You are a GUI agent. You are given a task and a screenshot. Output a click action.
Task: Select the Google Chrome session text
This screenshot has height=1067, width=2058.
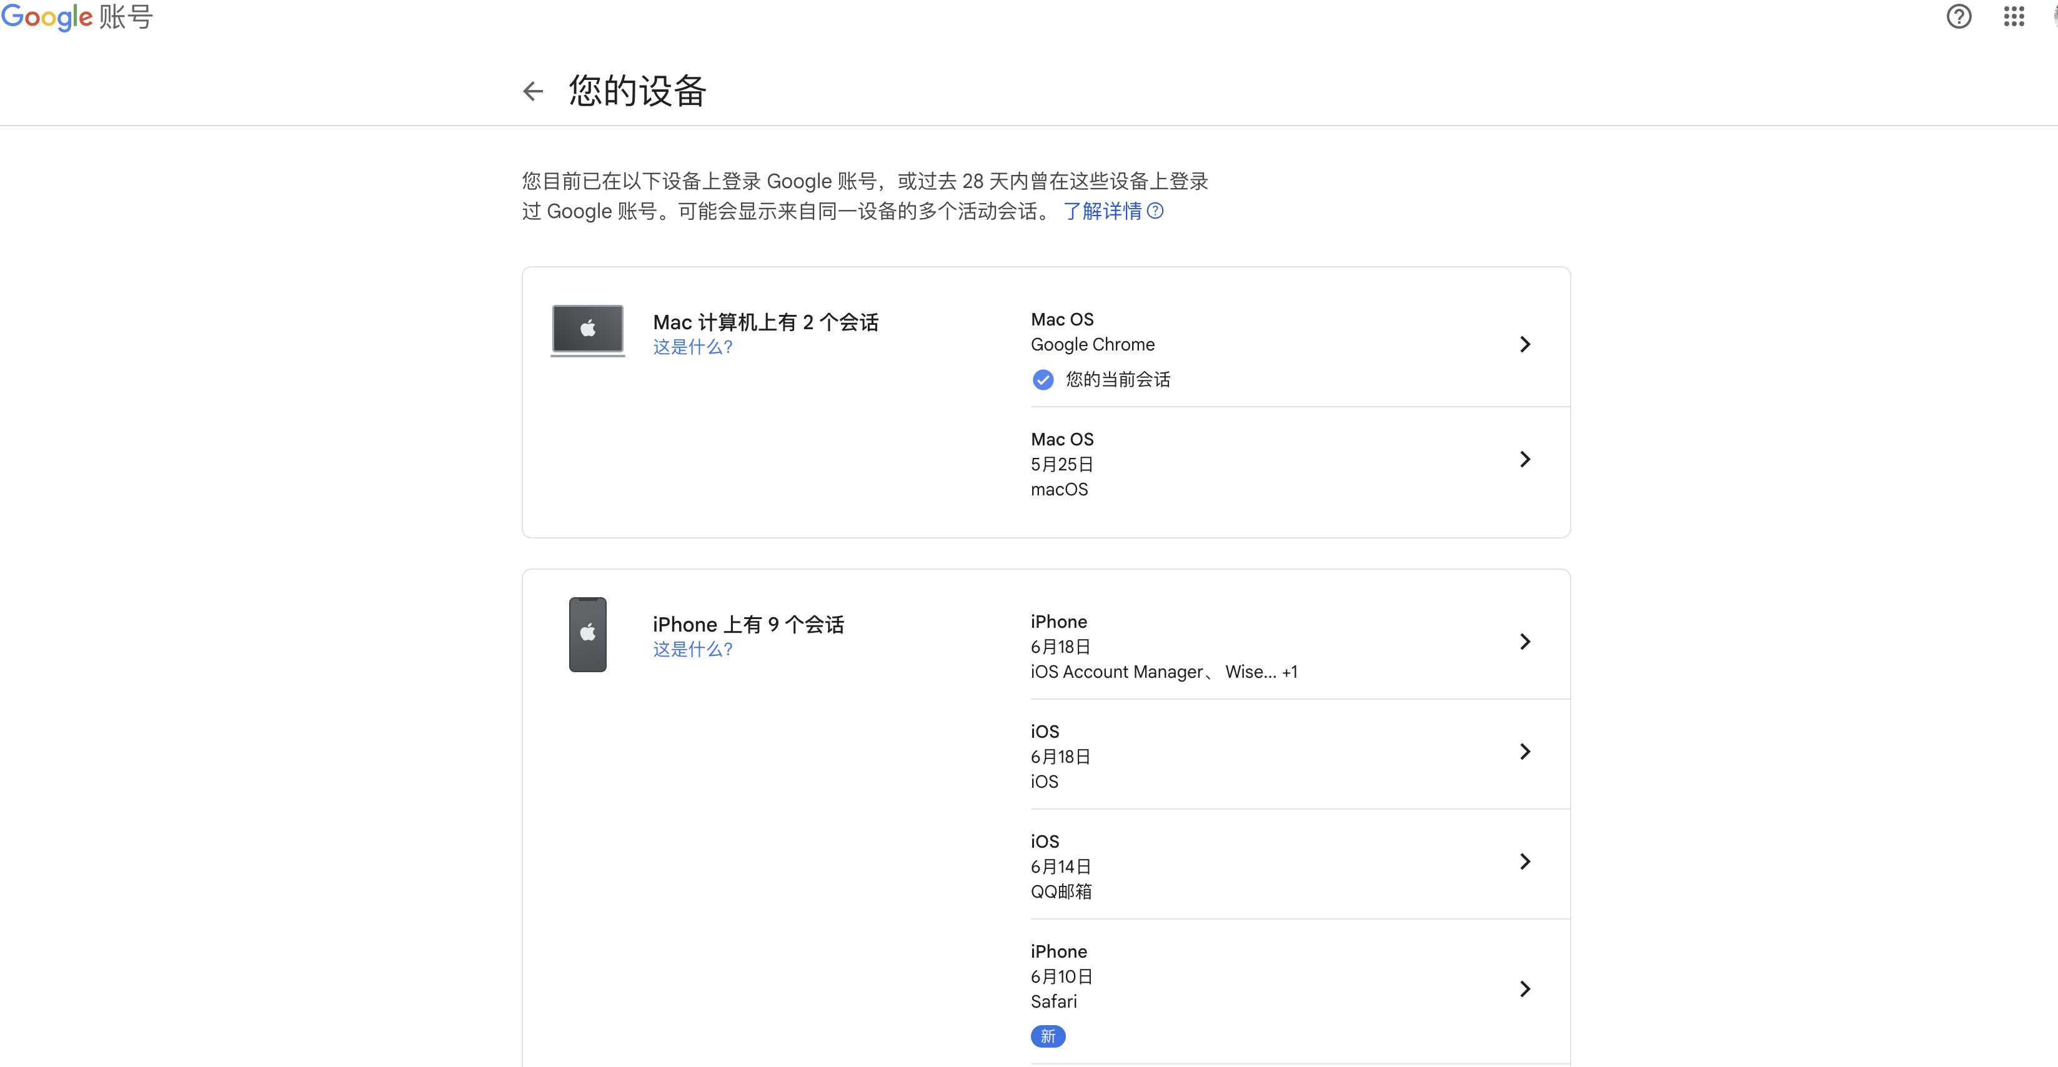tap(1092, 344)
